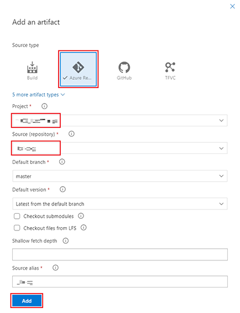Open the Source (repository) dropdown
Viewport: 240px width, 313px height.
[x=120, y=148]
